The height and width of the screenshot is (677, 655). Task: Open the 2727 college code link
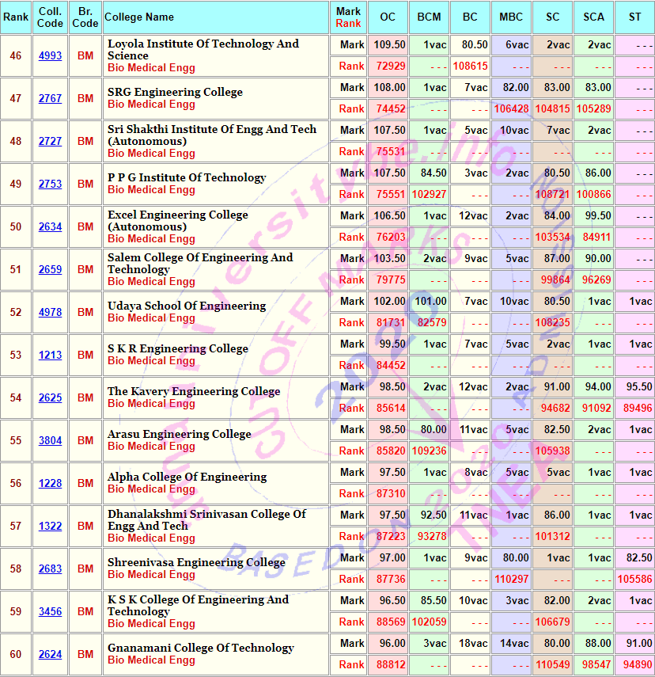(50, 141)
